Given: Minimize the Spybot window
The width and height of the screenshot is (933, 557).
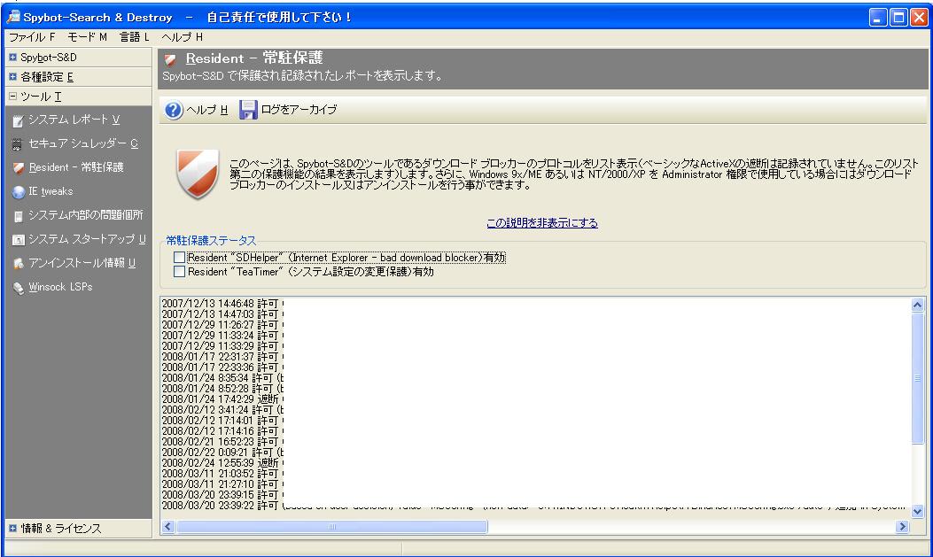Looking at the screenshot, I should pyautogui.click(x=878, y=17).
